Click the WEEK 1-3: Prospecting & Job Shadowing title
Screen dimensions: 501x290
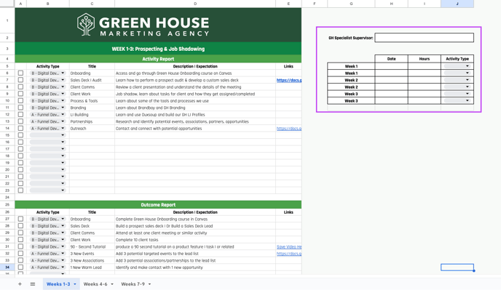coord(158,49)
